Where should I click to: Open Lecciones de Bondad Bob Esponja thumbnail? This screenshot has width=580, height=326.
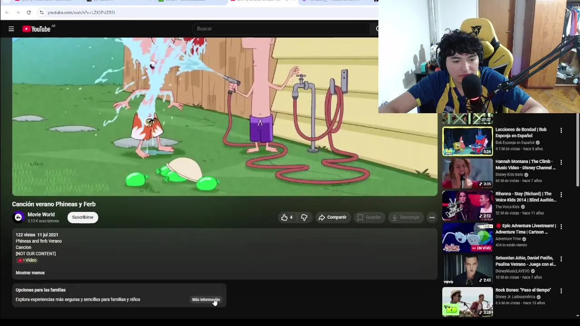pyautogui.click(x=468, y=141)
